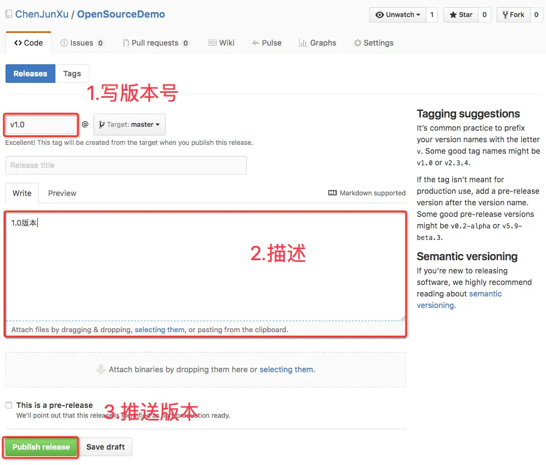
Task: Click the Settings gear icon
Action: (x=358, y=43)
